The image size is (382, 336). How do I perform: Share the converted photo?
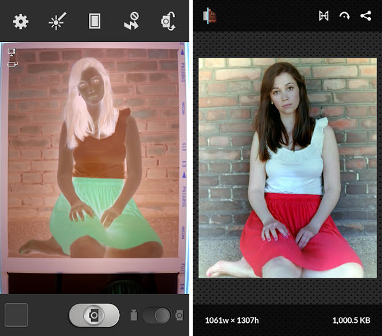point(365,16)
